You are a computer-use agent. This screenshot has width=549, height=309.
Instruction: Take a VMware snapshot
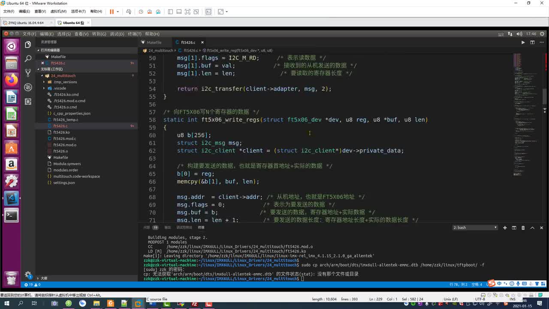tap(141, 12)
